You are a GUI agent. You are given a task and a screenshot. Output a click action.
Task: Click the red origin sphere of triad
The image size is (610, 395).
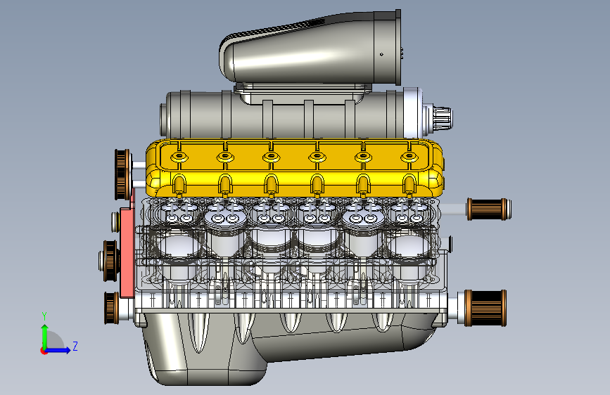pyautogui.click(x=43, y=351)
